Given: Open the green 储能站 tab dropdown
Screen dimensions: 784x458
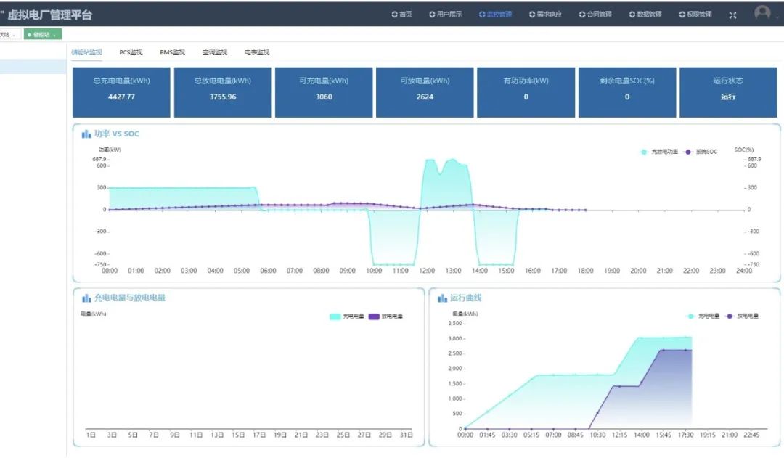Looking at the screenshot, I should point(54,35).
